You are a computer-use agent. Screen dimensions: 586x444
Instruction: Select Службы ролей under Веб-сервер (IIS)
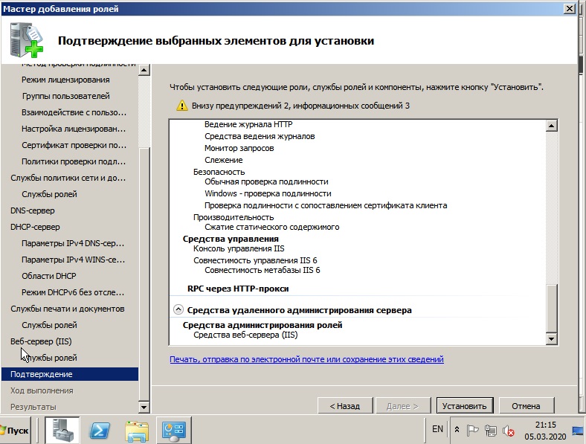tap(49, 358)
